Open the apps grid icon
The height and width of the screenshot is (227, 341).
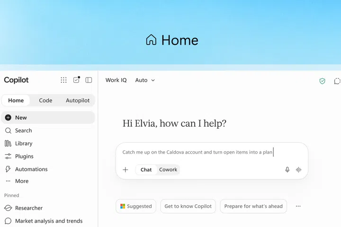click(x=63, y=80)
